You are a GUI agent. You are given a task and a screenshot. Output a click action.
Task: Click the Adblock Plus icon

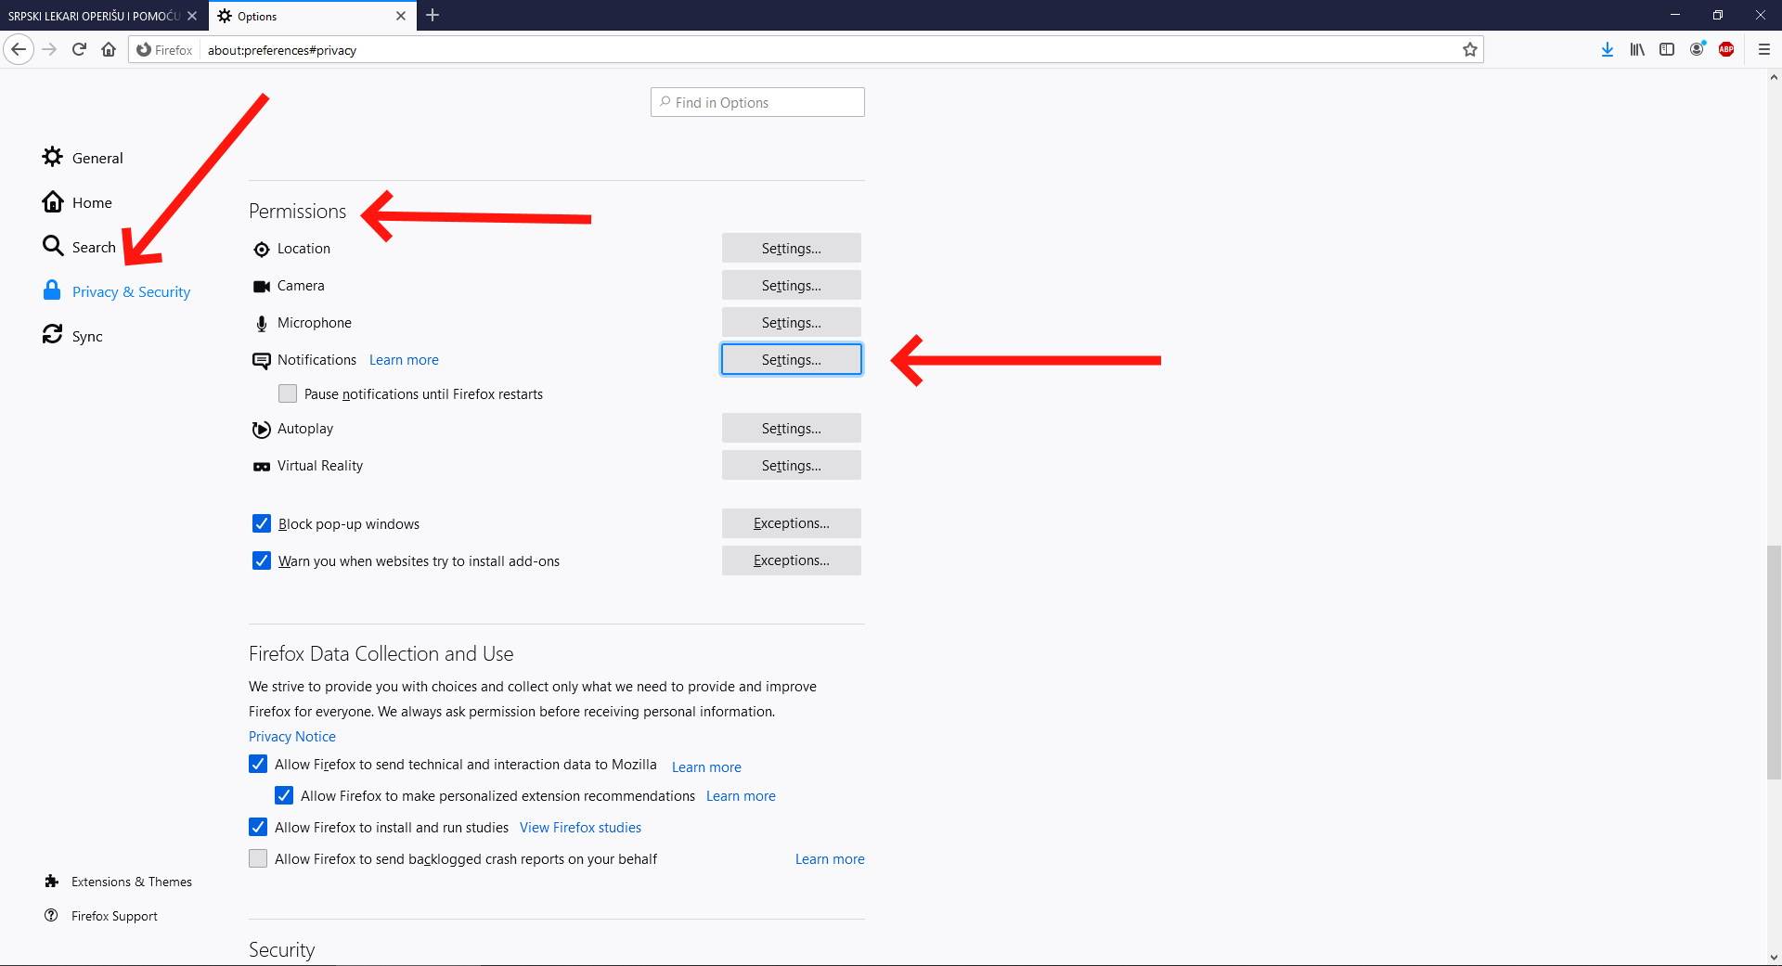1727,49
